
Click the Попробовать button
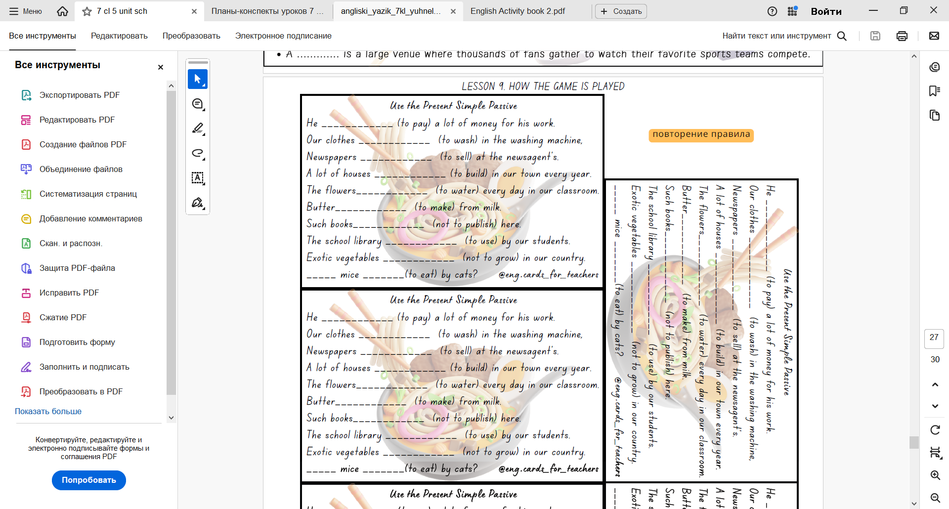(x=89, y=480)
